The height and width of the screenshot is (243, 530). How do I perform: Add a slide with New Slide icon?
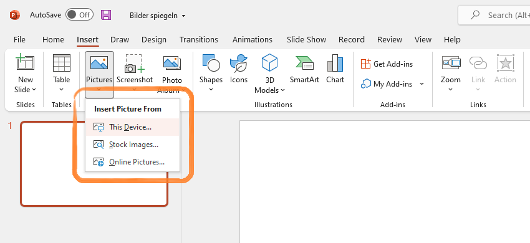tap(26, 63)
